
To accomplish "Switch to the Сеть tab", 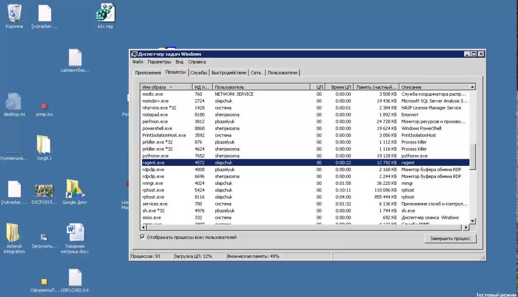I will [x=256, y=73].
